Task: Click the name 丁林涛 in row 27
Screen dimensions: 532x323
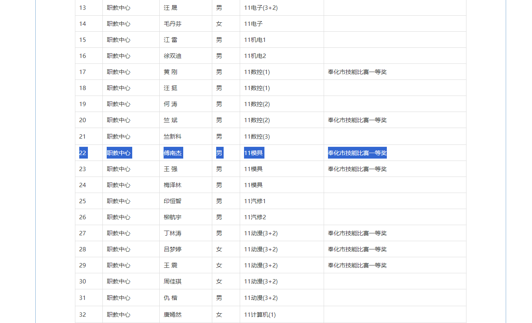Action: coord(173,233)
